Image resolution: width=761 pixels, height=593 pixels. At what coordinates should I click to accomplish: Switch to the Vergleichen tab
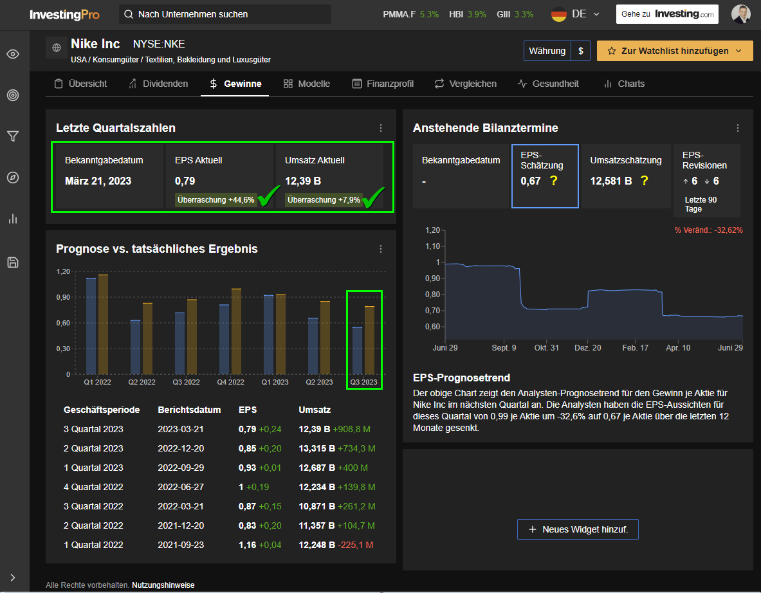click(466, 84)
